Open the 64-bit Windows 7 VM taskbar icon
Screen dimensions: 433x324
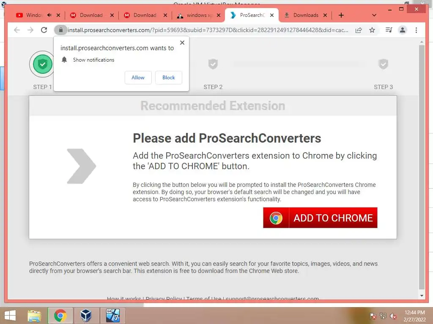[x=112, y=316]
